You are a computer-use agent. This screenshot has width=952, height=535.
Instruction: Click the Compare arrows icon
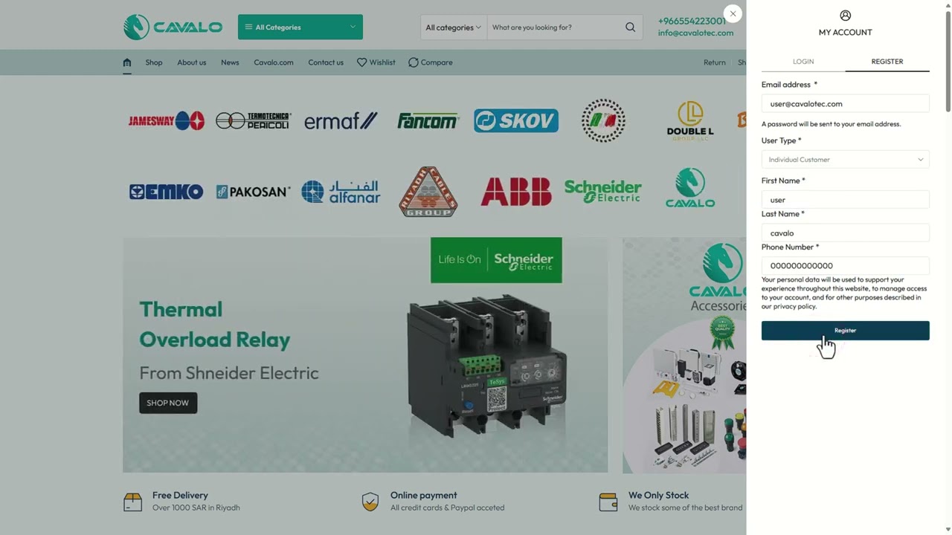coord(414,62)
